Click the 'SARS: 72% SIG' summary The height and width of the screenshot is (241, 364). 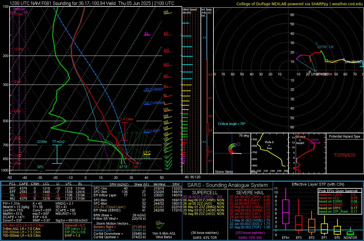tap(250, 238)
